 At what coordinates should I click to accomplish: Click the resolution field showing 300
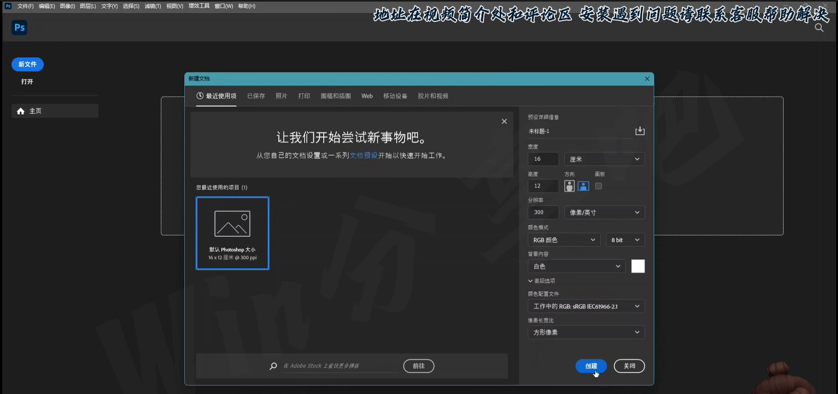point(543,212)
